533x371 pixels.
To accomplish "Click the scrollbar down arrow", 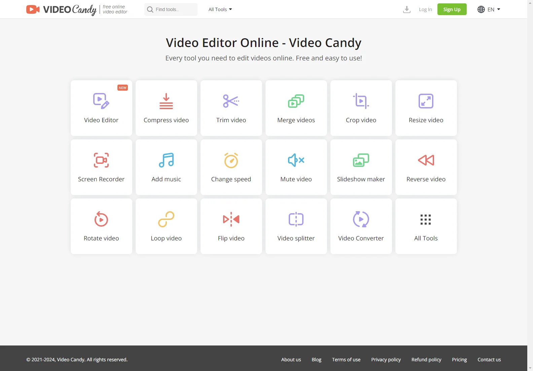I will click(x=530, y=368).
